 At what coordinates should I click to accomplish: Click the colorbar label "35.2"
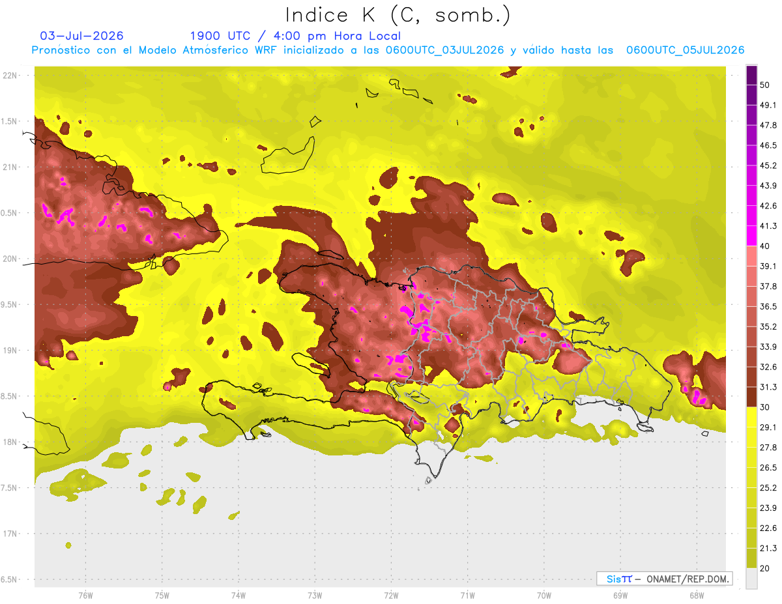point(768,326)
